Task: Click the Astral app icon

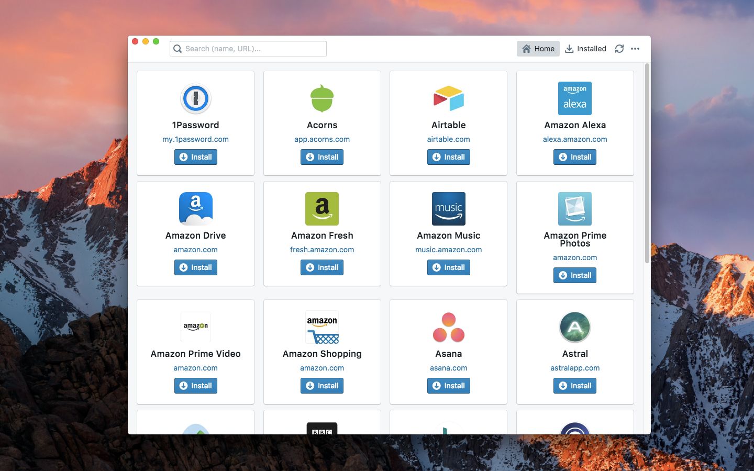Action: pyautogui.click(x=575, y=327)
